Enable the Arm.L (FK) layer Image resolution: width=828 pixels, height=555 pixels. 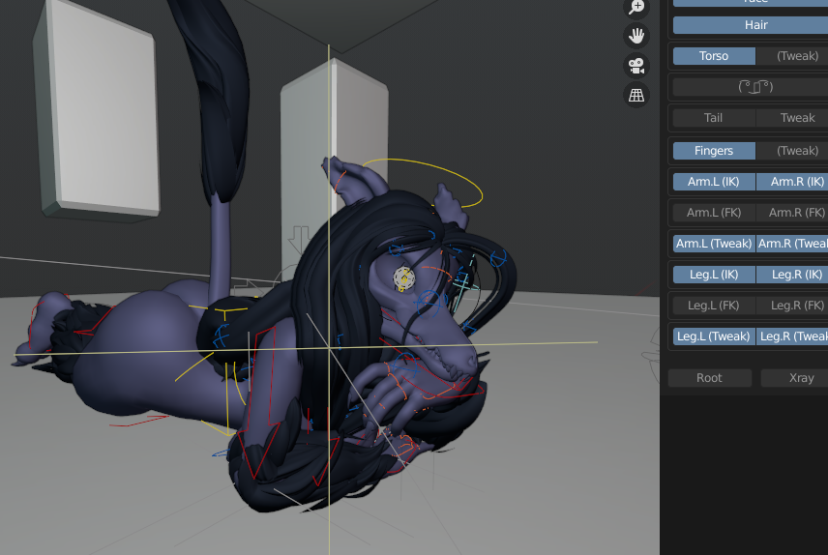714,213
